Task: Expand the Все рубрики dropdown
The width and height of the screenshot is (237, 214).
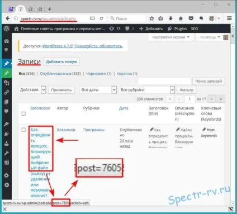Action: pyautogui.click(x=147, y=90)
